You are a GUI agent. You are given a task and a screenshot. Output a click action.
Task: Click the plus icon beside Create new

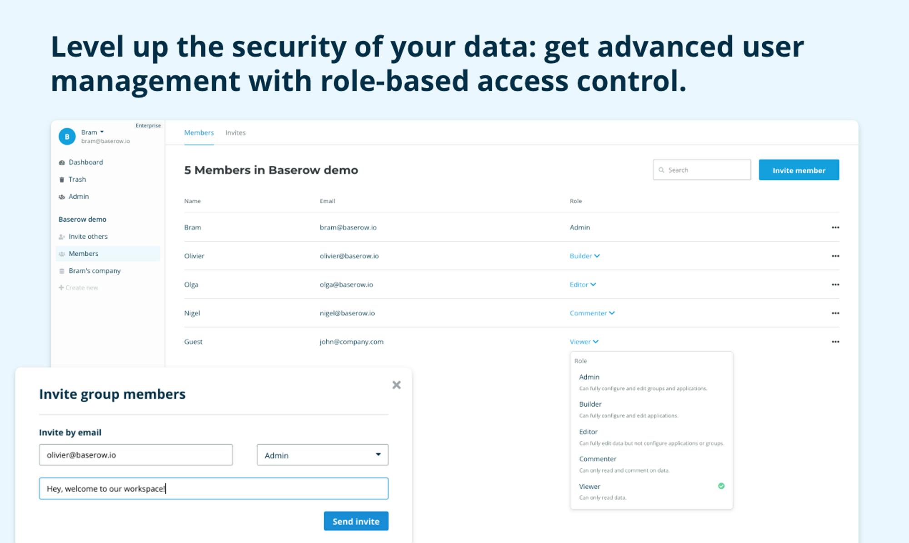61,288
